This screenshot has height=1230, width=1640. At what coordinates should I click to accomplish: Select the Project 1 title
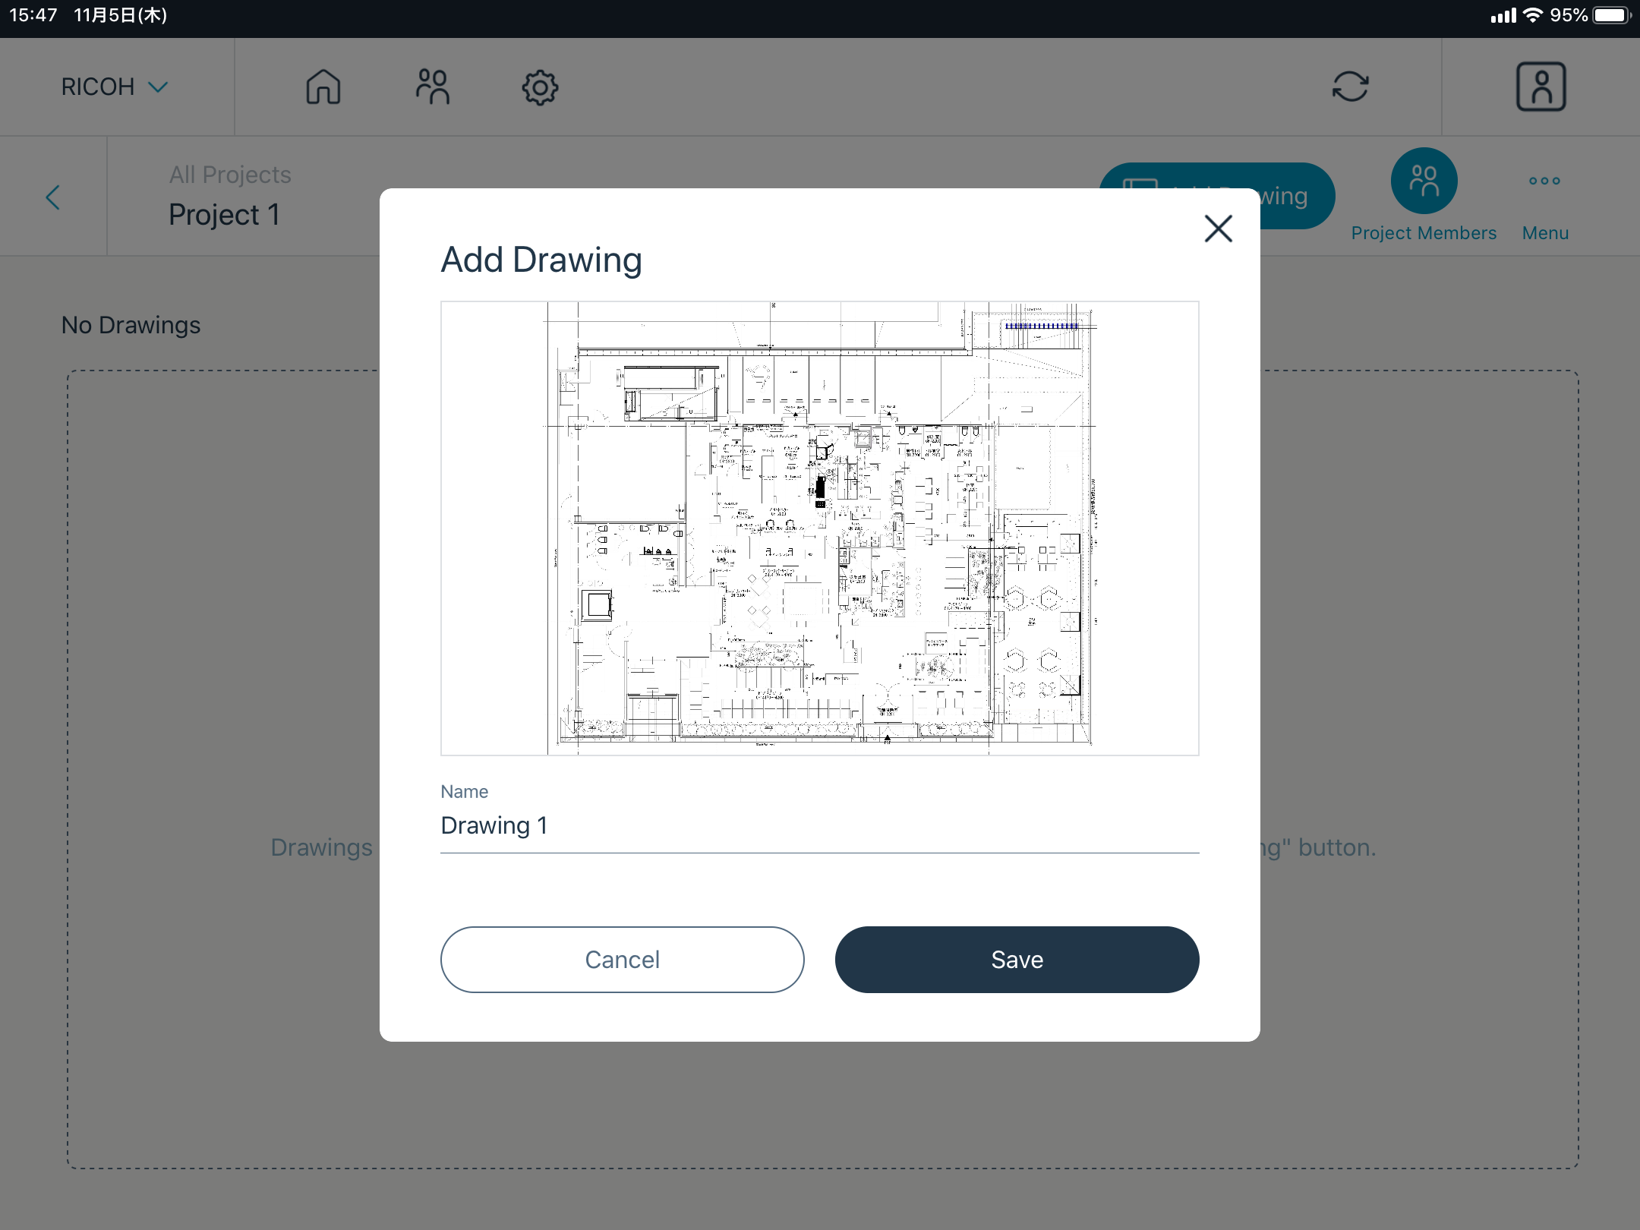[x=225, y=214]
